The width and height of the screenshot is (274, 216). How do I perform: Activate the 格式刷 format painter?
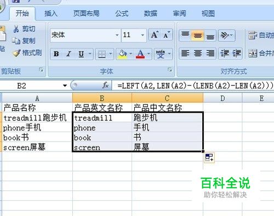tap(27, 53)
